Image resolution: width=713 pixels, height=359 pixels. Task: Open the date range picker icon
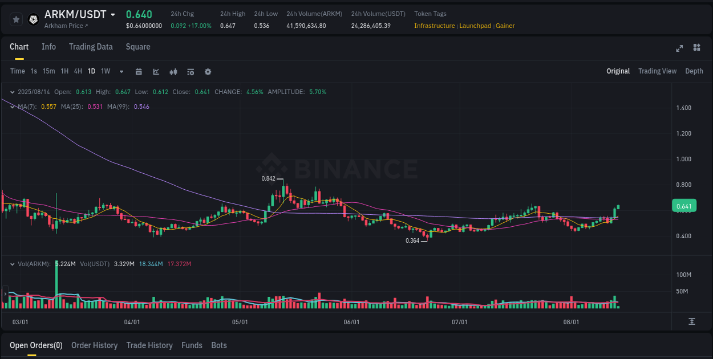coord(139,71)
